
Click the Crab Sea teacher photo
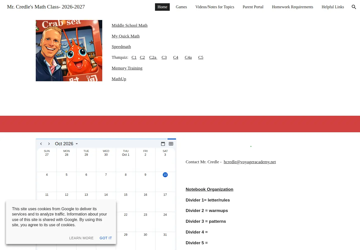pos(69,50)
